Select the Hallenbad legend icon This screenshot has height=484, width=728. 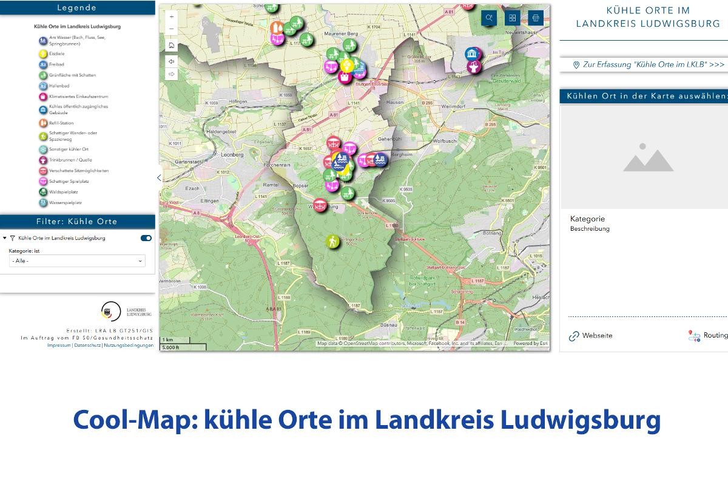point(42,86)
